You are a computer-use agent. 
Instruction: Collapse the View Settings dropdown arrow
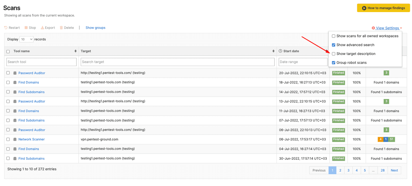(x=401, y=28)
